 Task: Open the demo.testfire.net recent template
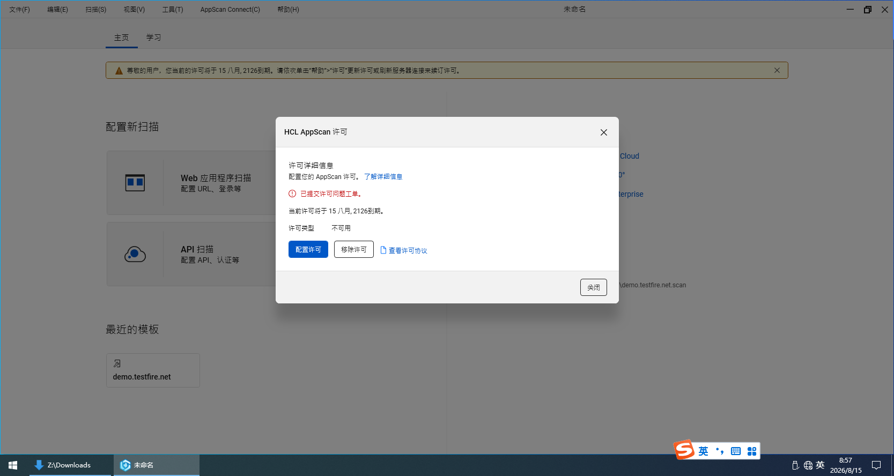click(153, 370)
